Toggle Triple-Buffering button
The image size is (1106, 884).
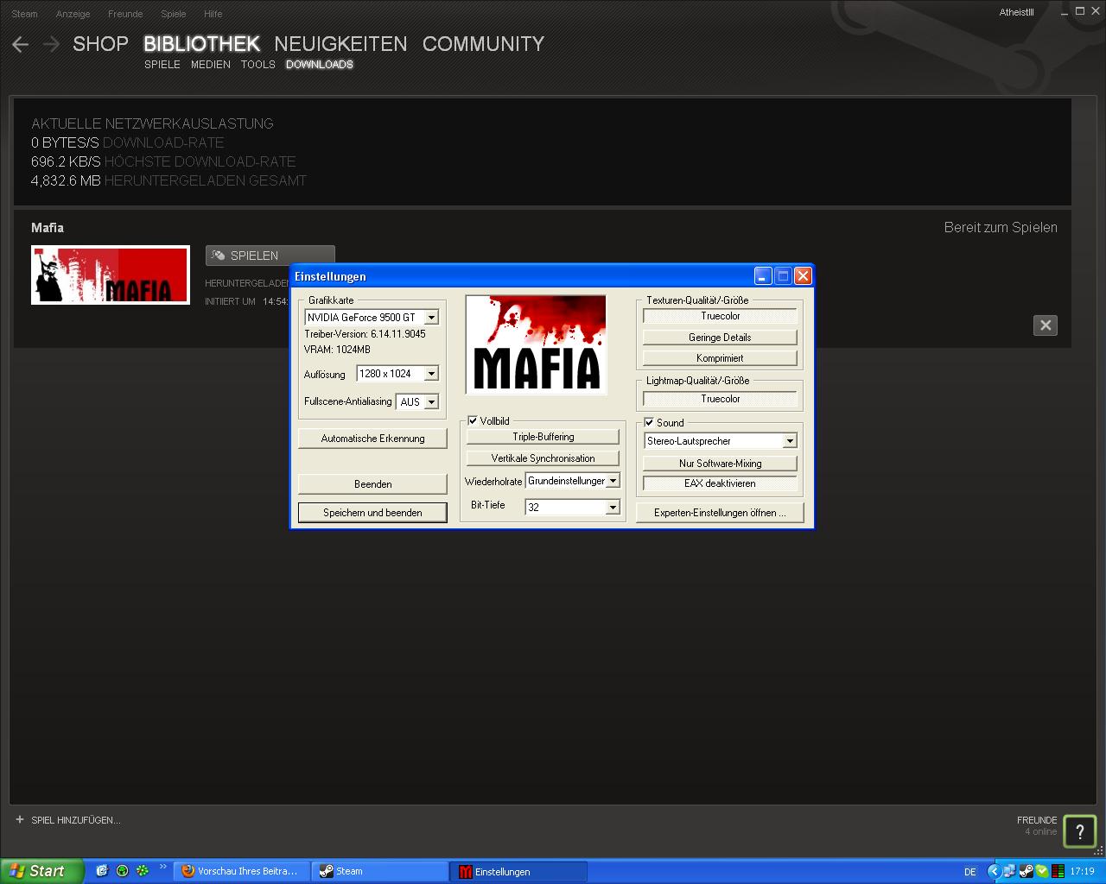(543, 437)
